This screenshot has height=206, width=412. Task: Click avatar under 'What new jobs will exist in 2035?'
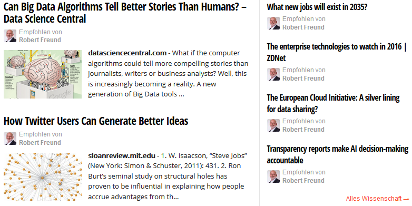273,23
